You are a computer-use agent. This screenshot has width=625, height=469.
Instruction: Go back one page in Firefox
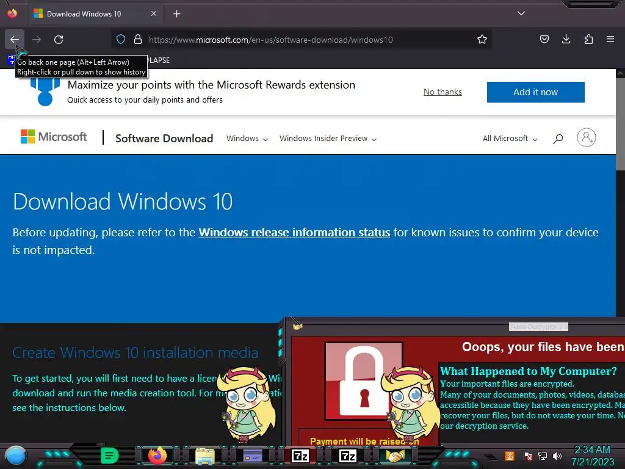click(15, 40)
